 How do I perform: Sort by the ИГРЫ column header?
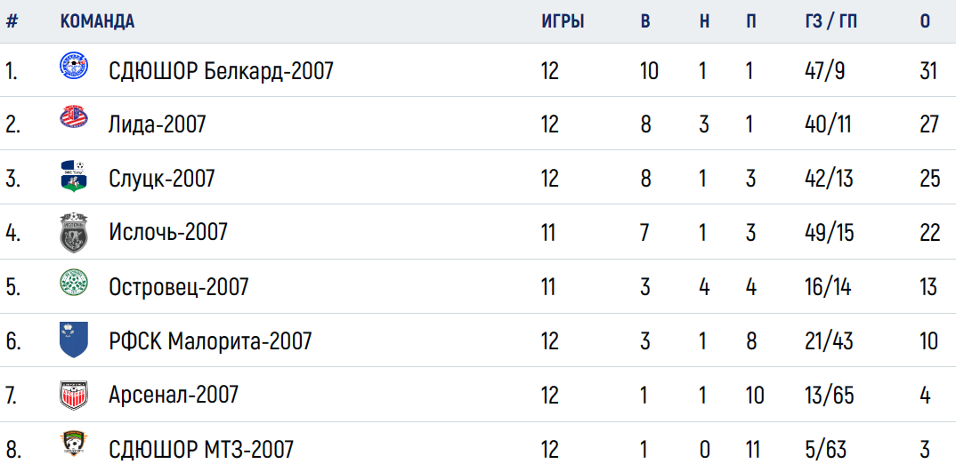tap(563, 21)
